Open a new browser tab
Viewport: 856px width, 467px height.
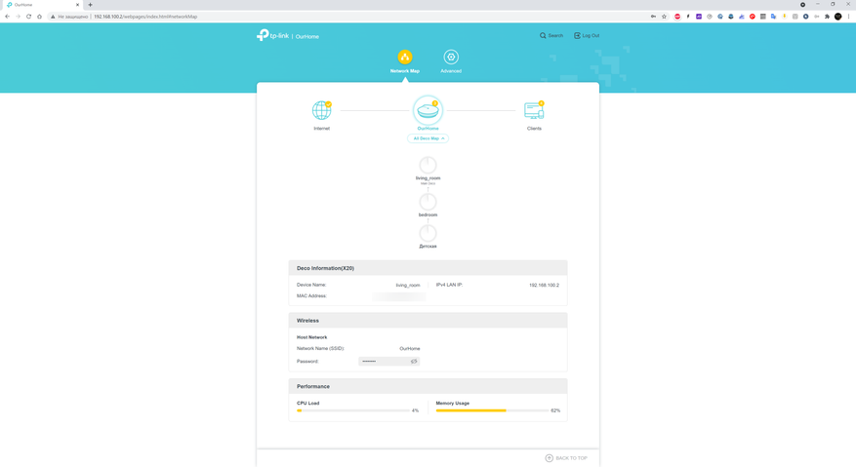tap(91, 5)
